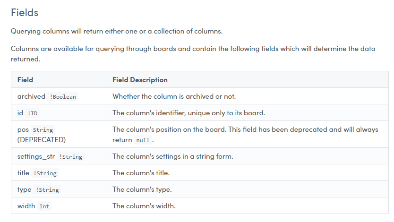The height and width of the screenshot is (222, 394).
Task: Click the Field column header
Action: 25,80
